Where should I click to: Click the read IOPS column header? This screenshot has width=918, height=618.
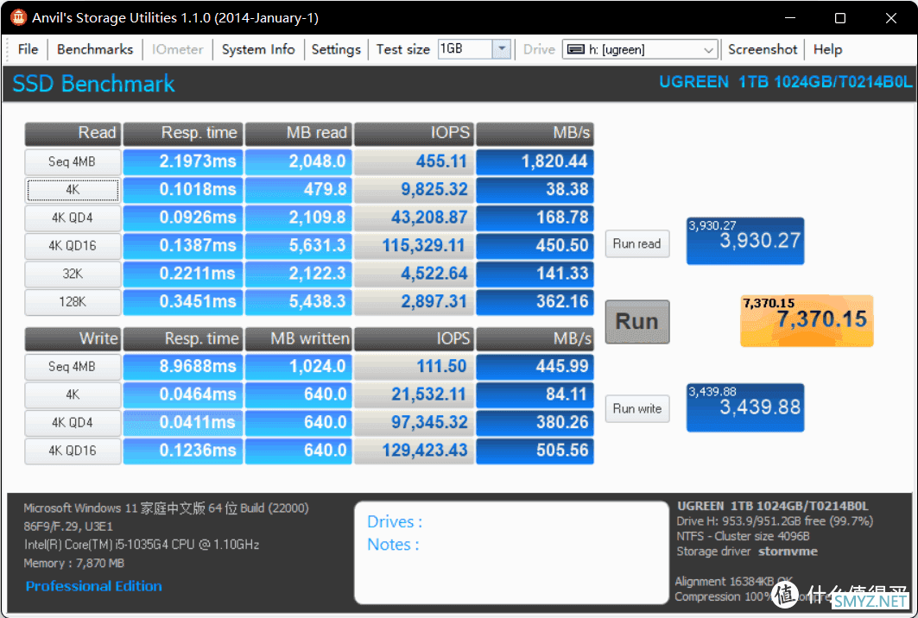[x=414, y=134]
